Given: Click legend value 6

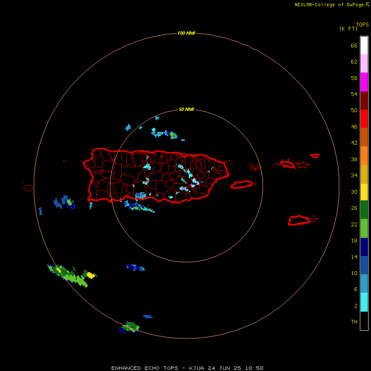Looking at the screenshot, I should click(355, 289).
